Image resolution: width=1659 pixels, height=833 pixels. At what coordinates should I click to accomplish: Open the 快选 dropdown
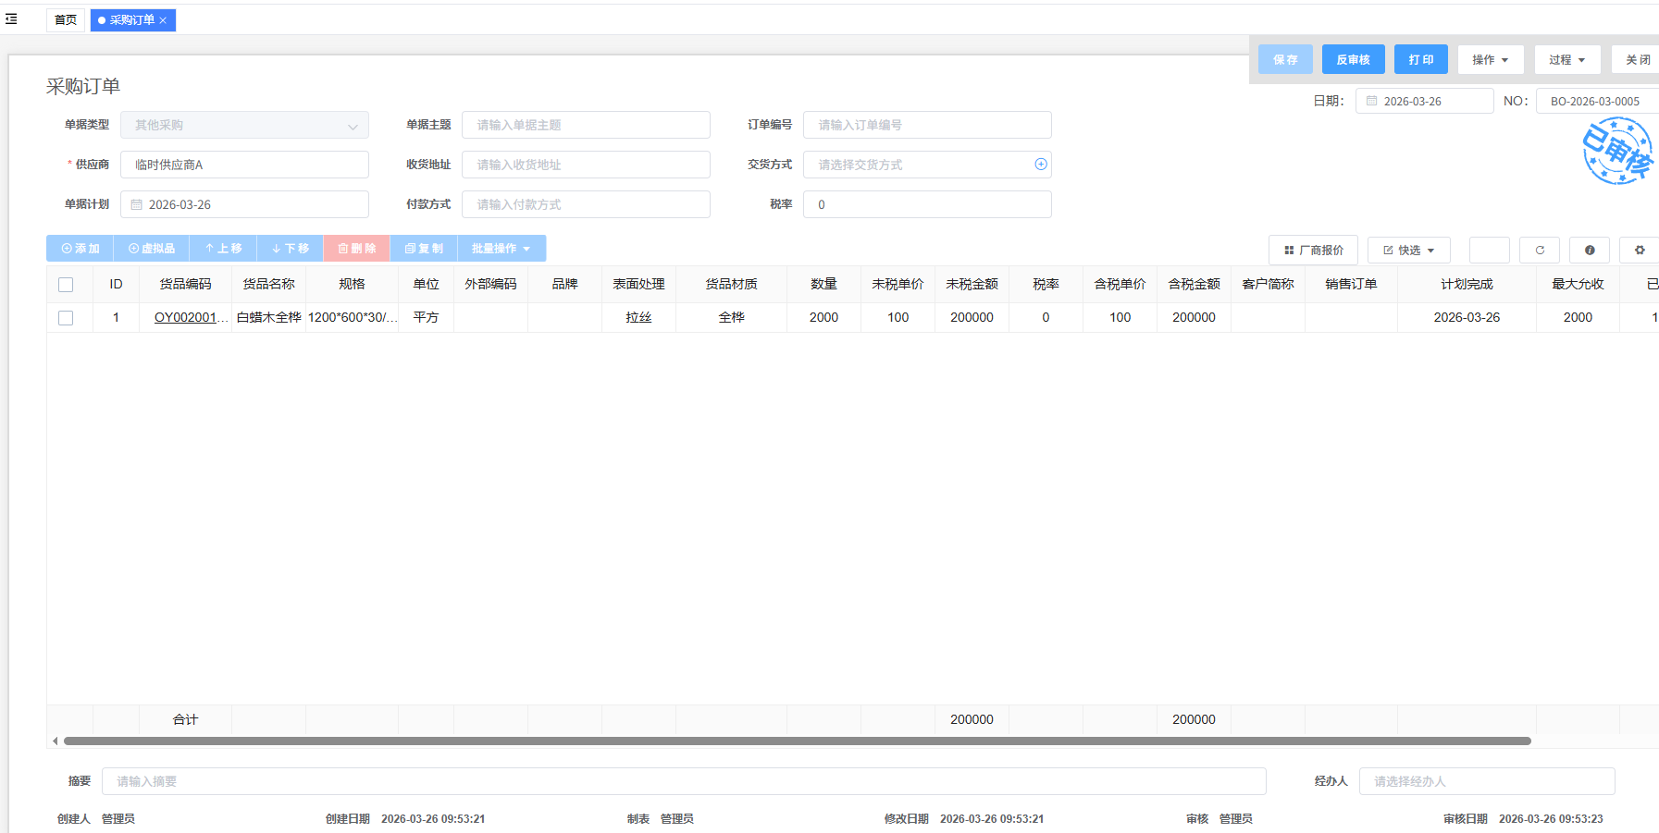click(1408, 251)
